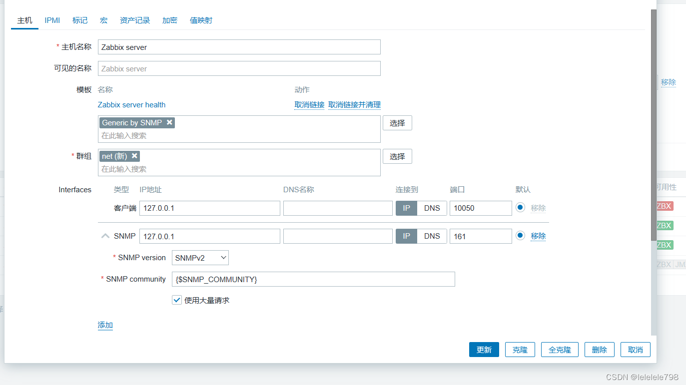Screen dimensions: 686x385
Task: Click 移除 link for SNMP interface
Action: [538, 236]
